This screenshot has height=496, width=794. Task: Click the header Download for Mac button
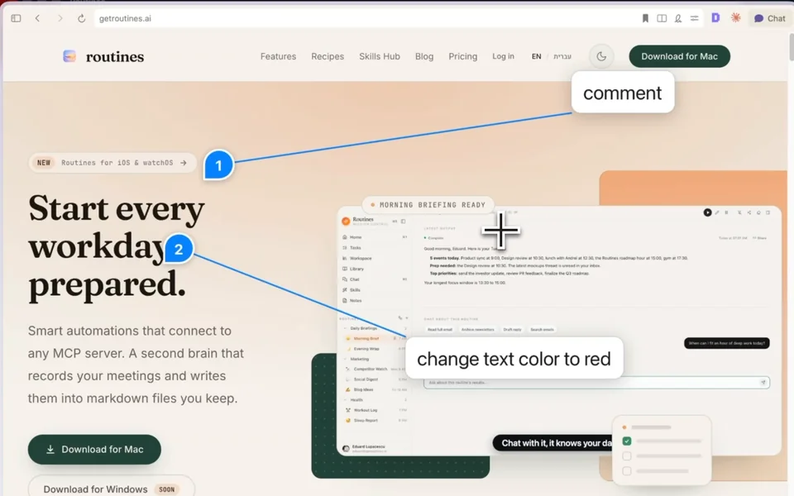pos(680,56)
